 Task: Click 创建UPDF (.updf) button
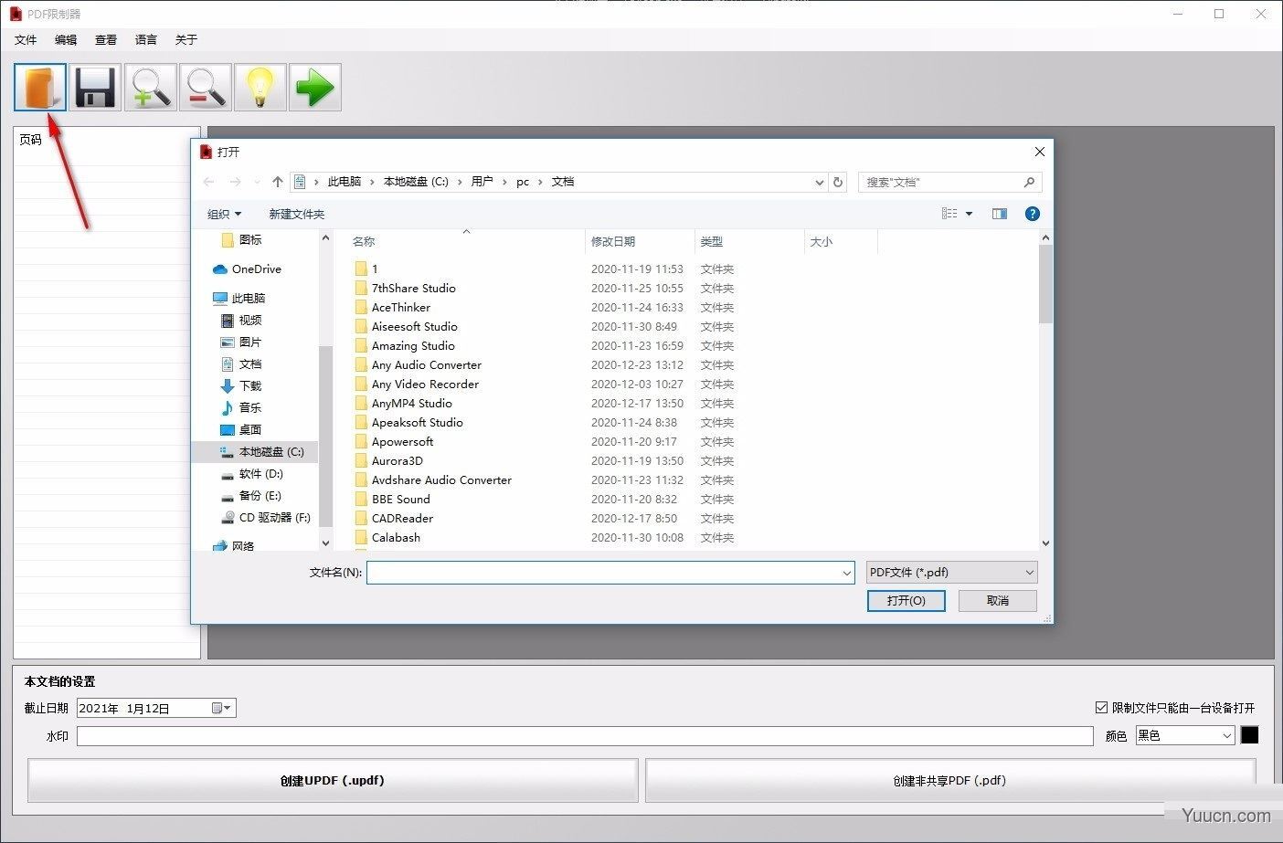coord(333,781)
